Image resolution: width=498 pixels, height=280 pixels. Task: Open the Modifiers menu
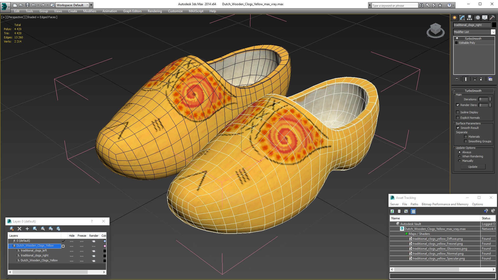(89, 11)
